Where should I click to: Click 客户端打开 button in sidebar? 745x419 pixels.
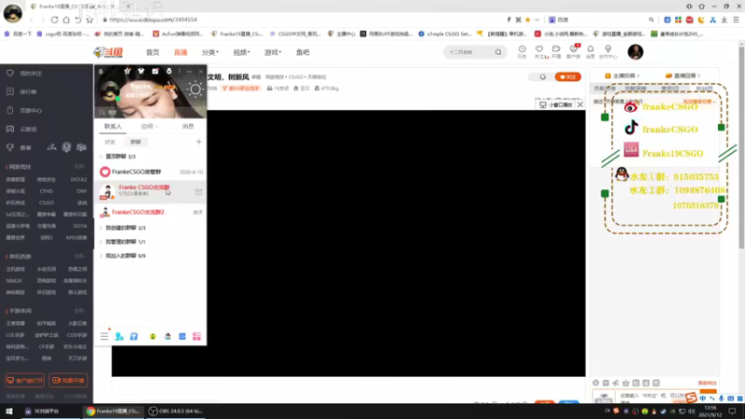[x=25, y=381]
